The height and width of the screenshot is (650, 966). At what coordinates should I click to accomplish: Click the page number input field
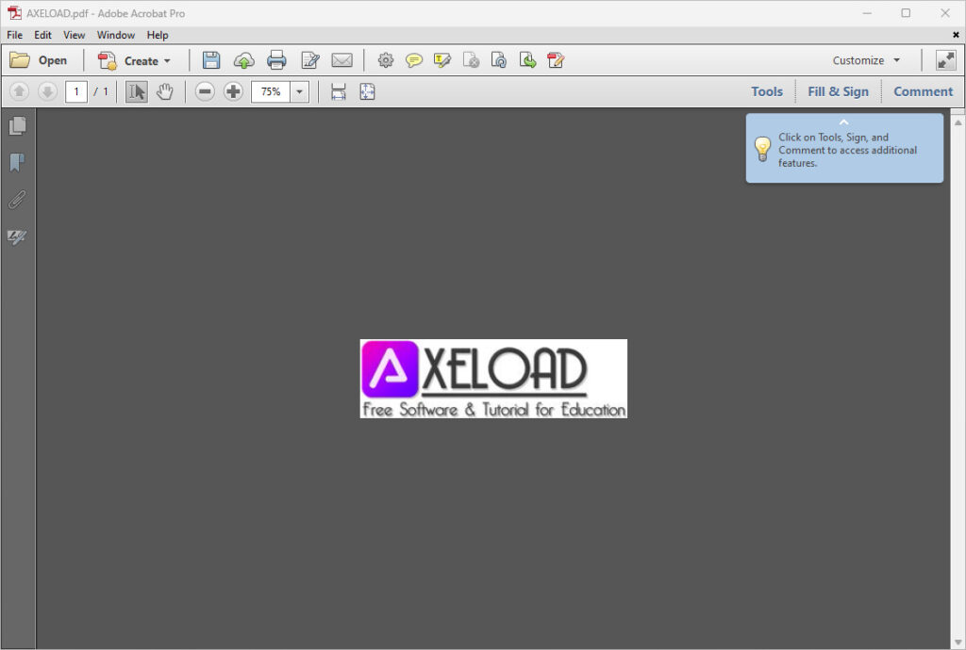pos(76,91)
